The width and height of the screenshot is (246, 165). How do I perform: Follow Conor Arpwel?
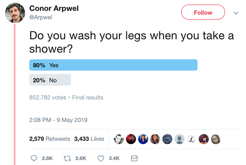[x=203, y=13]
